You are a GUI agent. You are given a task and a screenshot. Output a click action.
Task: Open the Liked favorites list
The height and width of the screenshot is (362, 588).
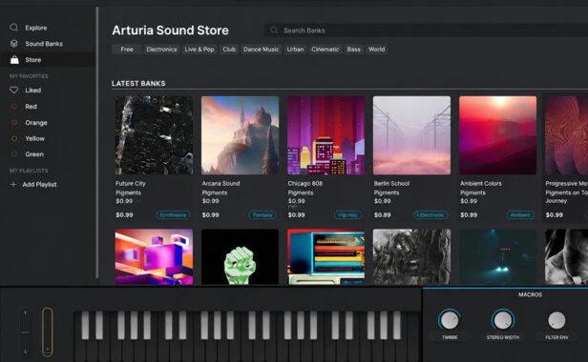[x=33, y=90]
